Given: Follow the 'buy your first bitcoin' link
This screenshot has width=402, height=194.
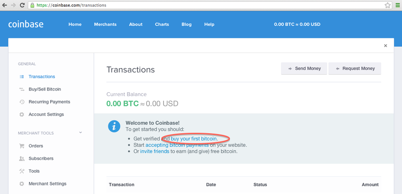Looking at the screenshot, I should [x=194, y=139].
